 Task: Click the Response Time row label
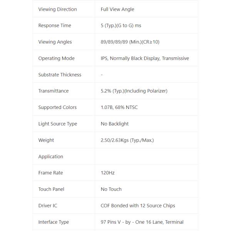click(x=55, y=25)
